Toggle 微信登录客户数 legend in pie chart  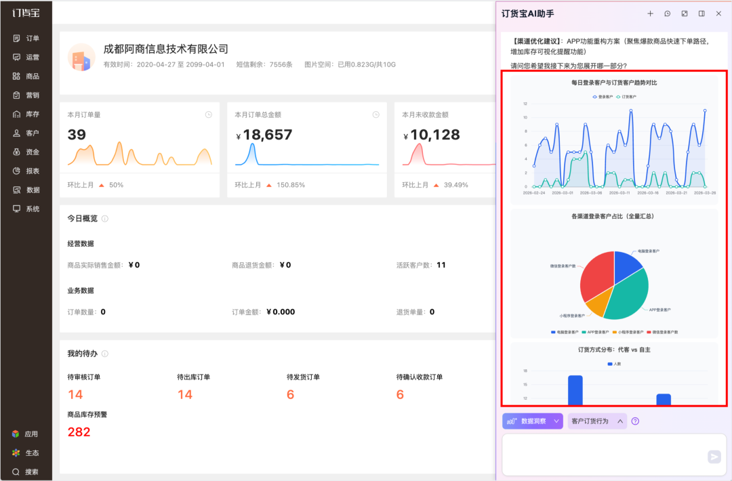[662, 332]
